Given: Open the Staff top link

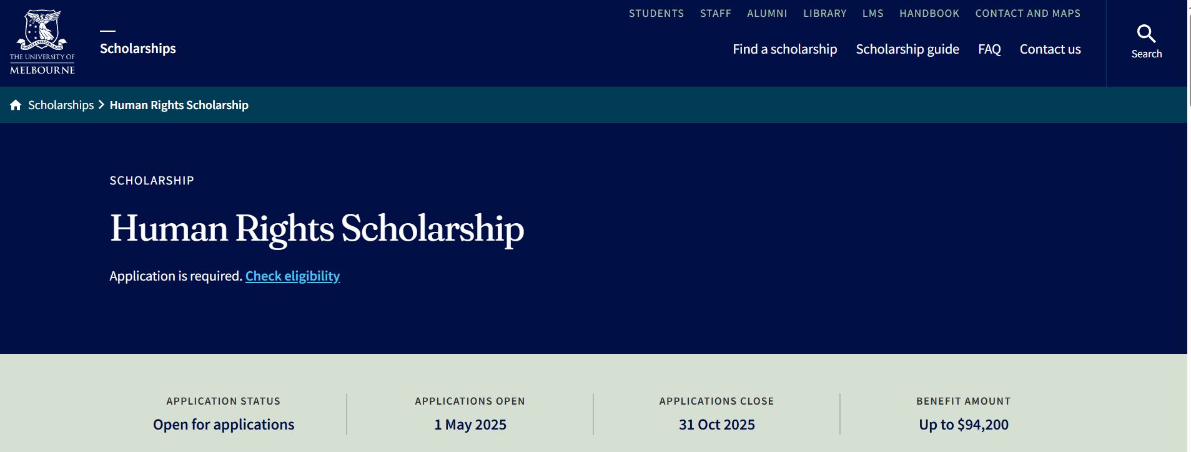Looking at the screenshot, I should pyautogui.click(x=716, y=13).
